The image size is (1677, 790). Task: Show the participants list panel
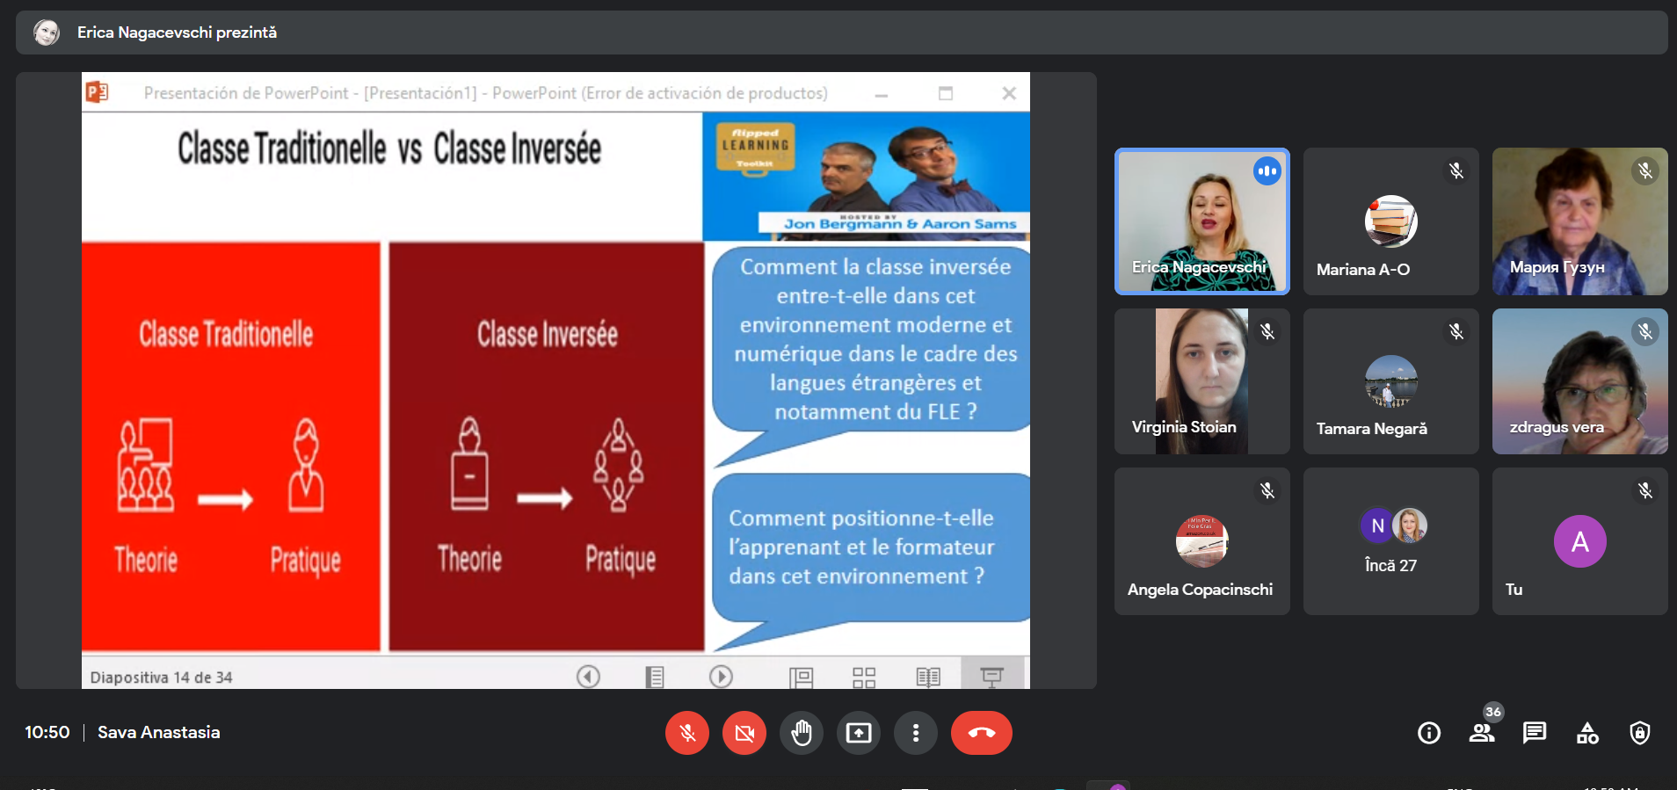pos(1482,733)
